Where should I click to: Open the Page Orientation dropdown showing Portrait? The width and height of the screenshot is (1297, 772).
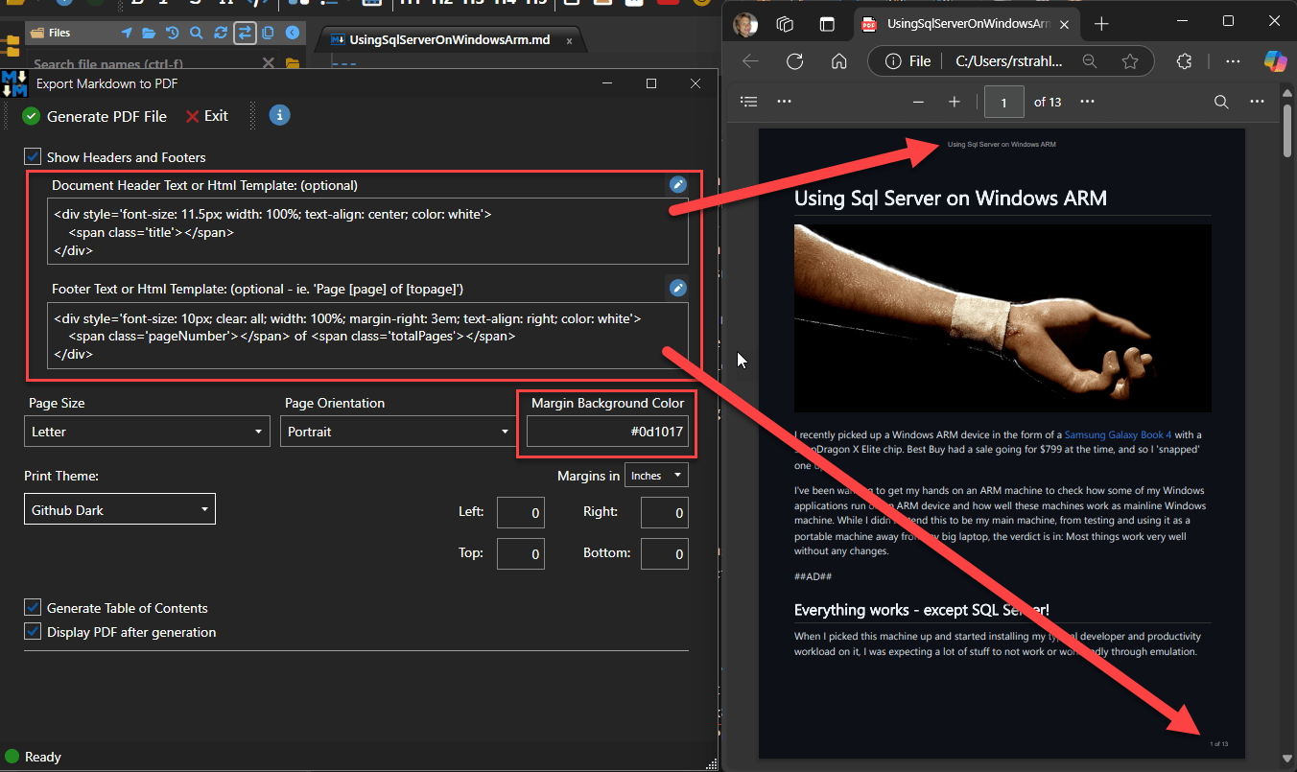pyautogui.click(x=399, y=432)
